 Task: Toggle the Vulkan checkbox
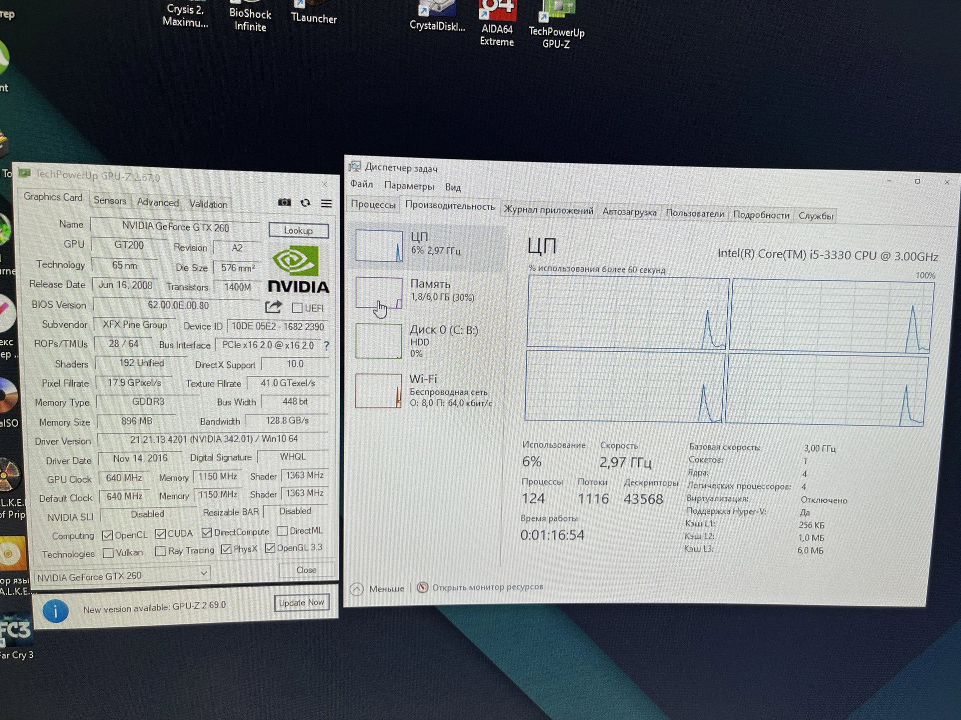tap(108, 553)
